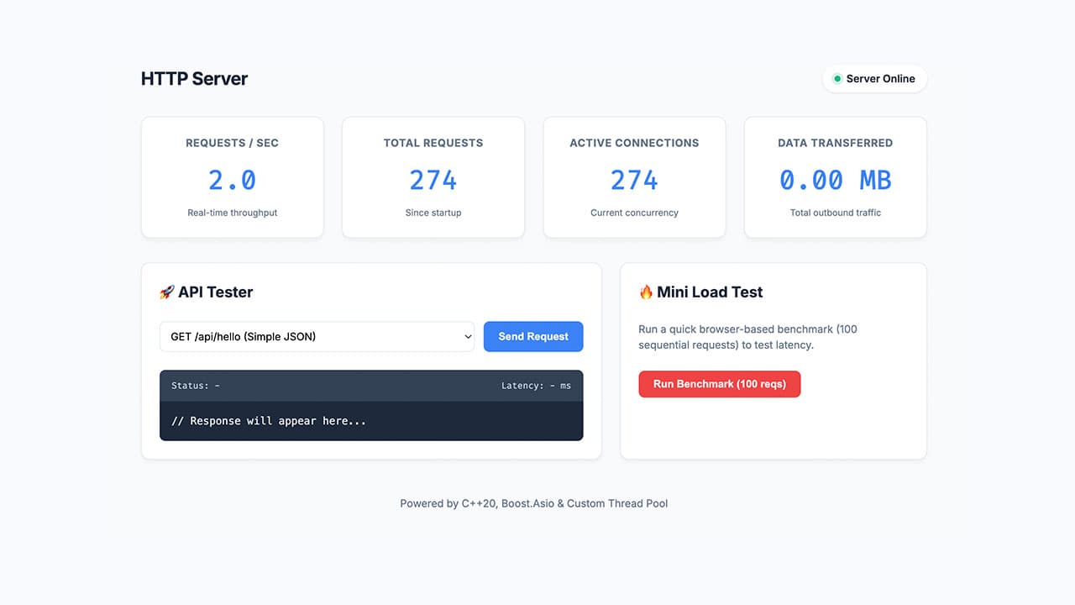Click the Server Online status badge
This screenshot has width=1075, height=605.
[x=874, y=78]
